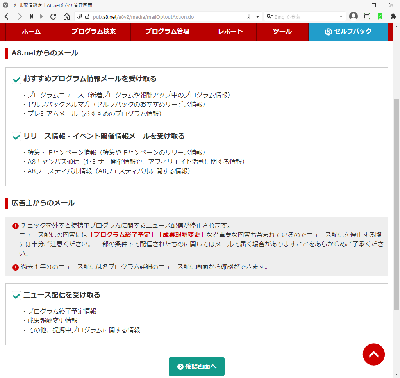Uncheck ニュース配信を受け取る checkbox
The height and width of the screenshot is (378, 400).
[x=16, y=296]
